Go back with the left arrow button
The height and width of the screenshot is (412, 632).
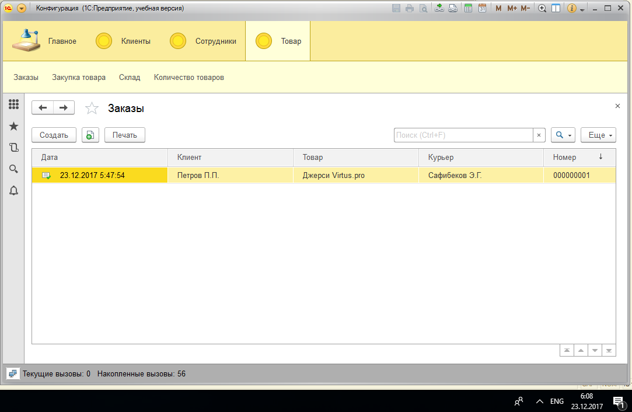point(43,107)
